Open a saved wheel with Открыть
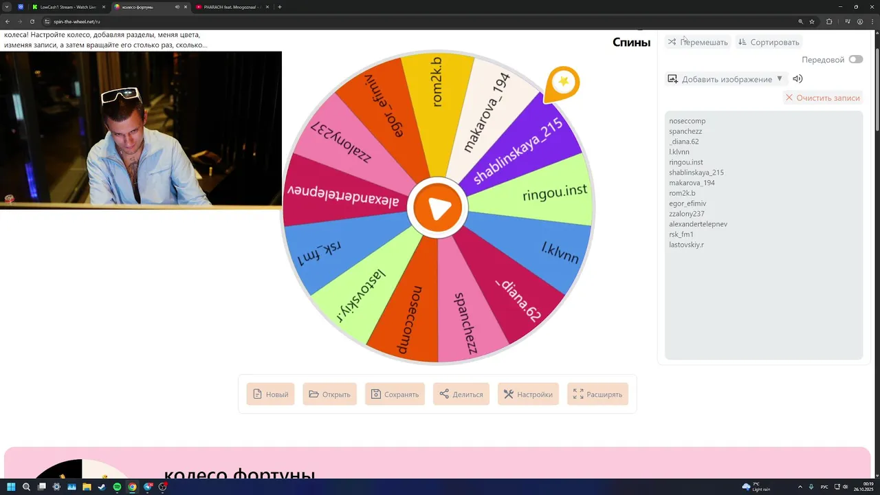Viewport: 880px width, 495px height. 329,394
